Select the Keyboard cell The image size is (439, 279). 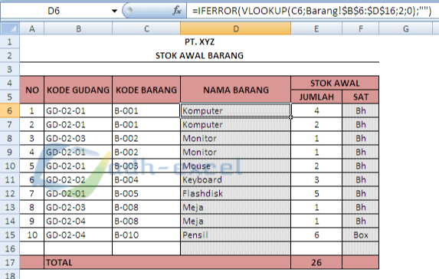click(236, 179)
